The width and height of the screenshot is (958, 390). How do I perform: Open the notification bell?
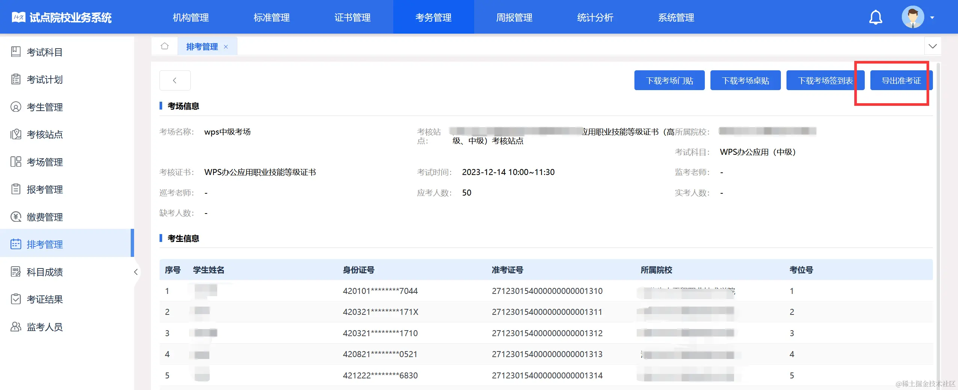(876, 17)
